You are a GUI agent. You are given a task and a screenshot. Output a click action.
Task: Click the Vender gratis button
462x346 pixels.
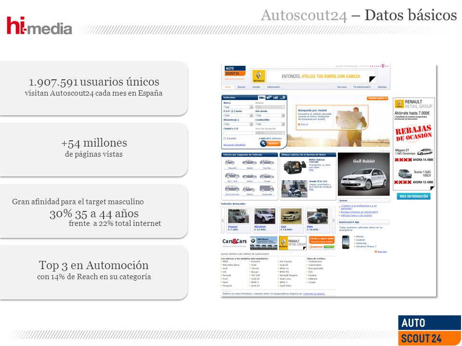(x=377, y=98)
